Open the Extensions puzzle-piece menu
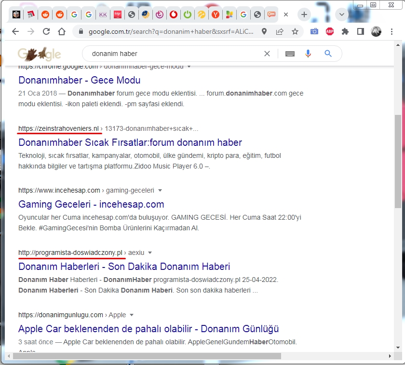 [x=345, y=31]
